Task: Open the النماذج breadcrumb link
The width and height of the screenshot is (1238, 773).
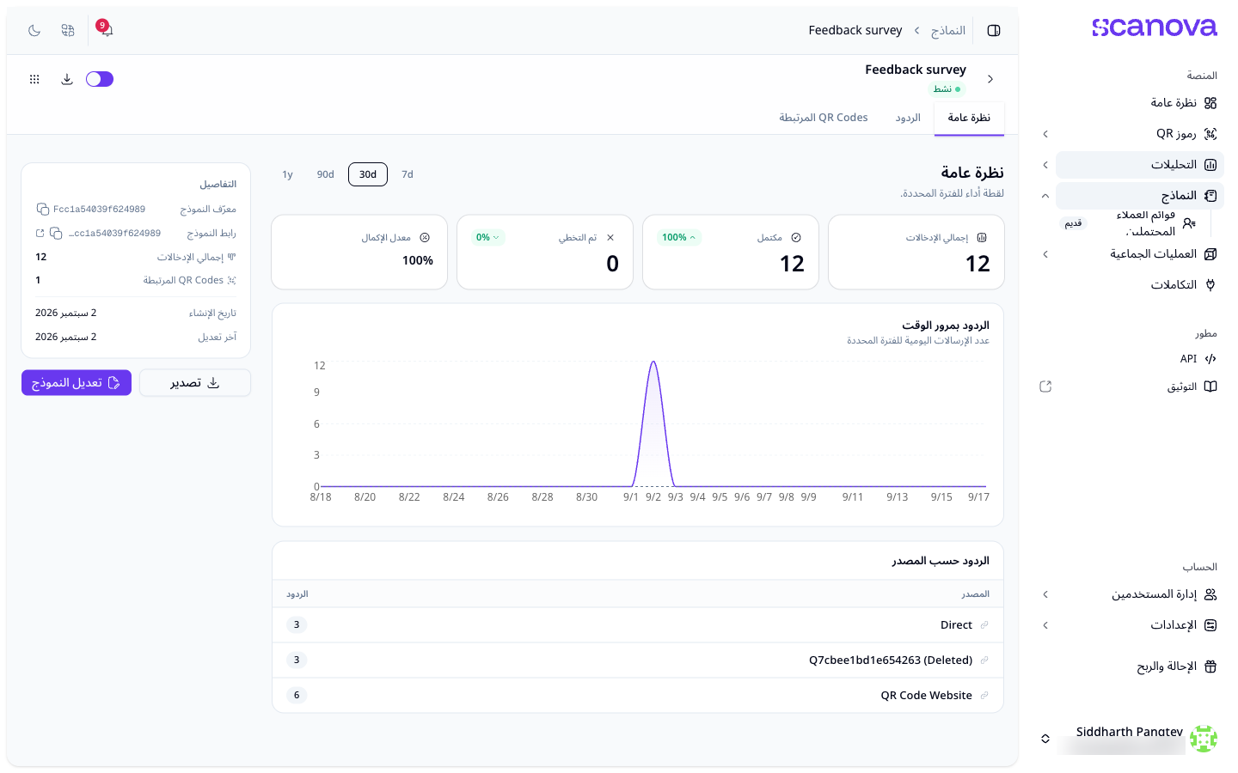Action: (948, 30)
